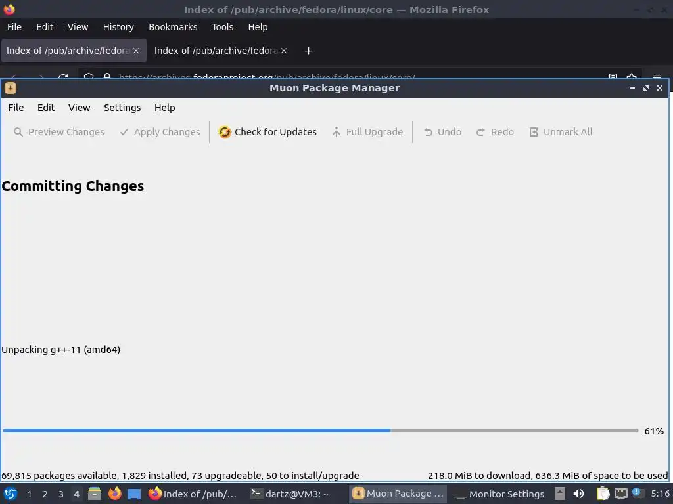The image size is (673, 504).
Task: Expand the hidden tray icons arrow
Action: tap(560, 494)
